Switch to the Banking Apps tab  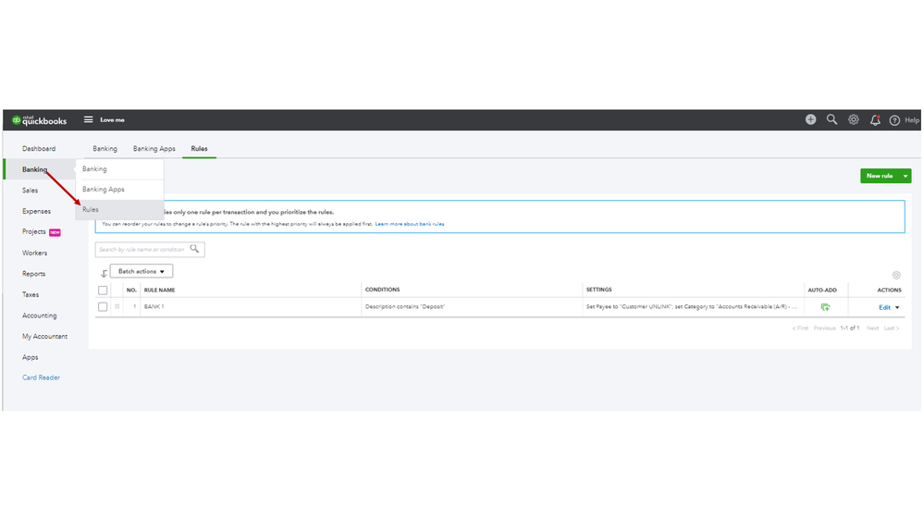tap(154, 149)
